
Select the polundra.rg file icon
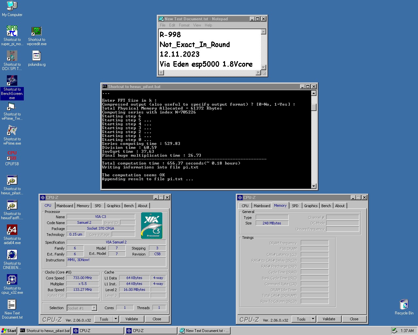click(x=37, y=56)
